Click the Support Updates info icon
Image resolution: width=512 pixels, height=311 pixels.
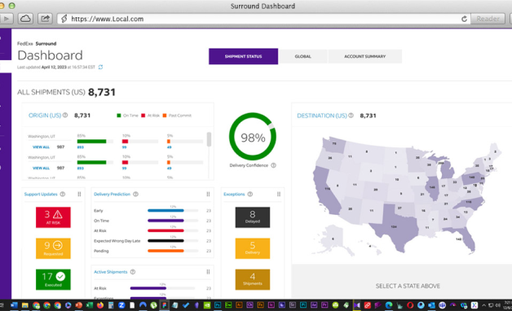[63, 194]
